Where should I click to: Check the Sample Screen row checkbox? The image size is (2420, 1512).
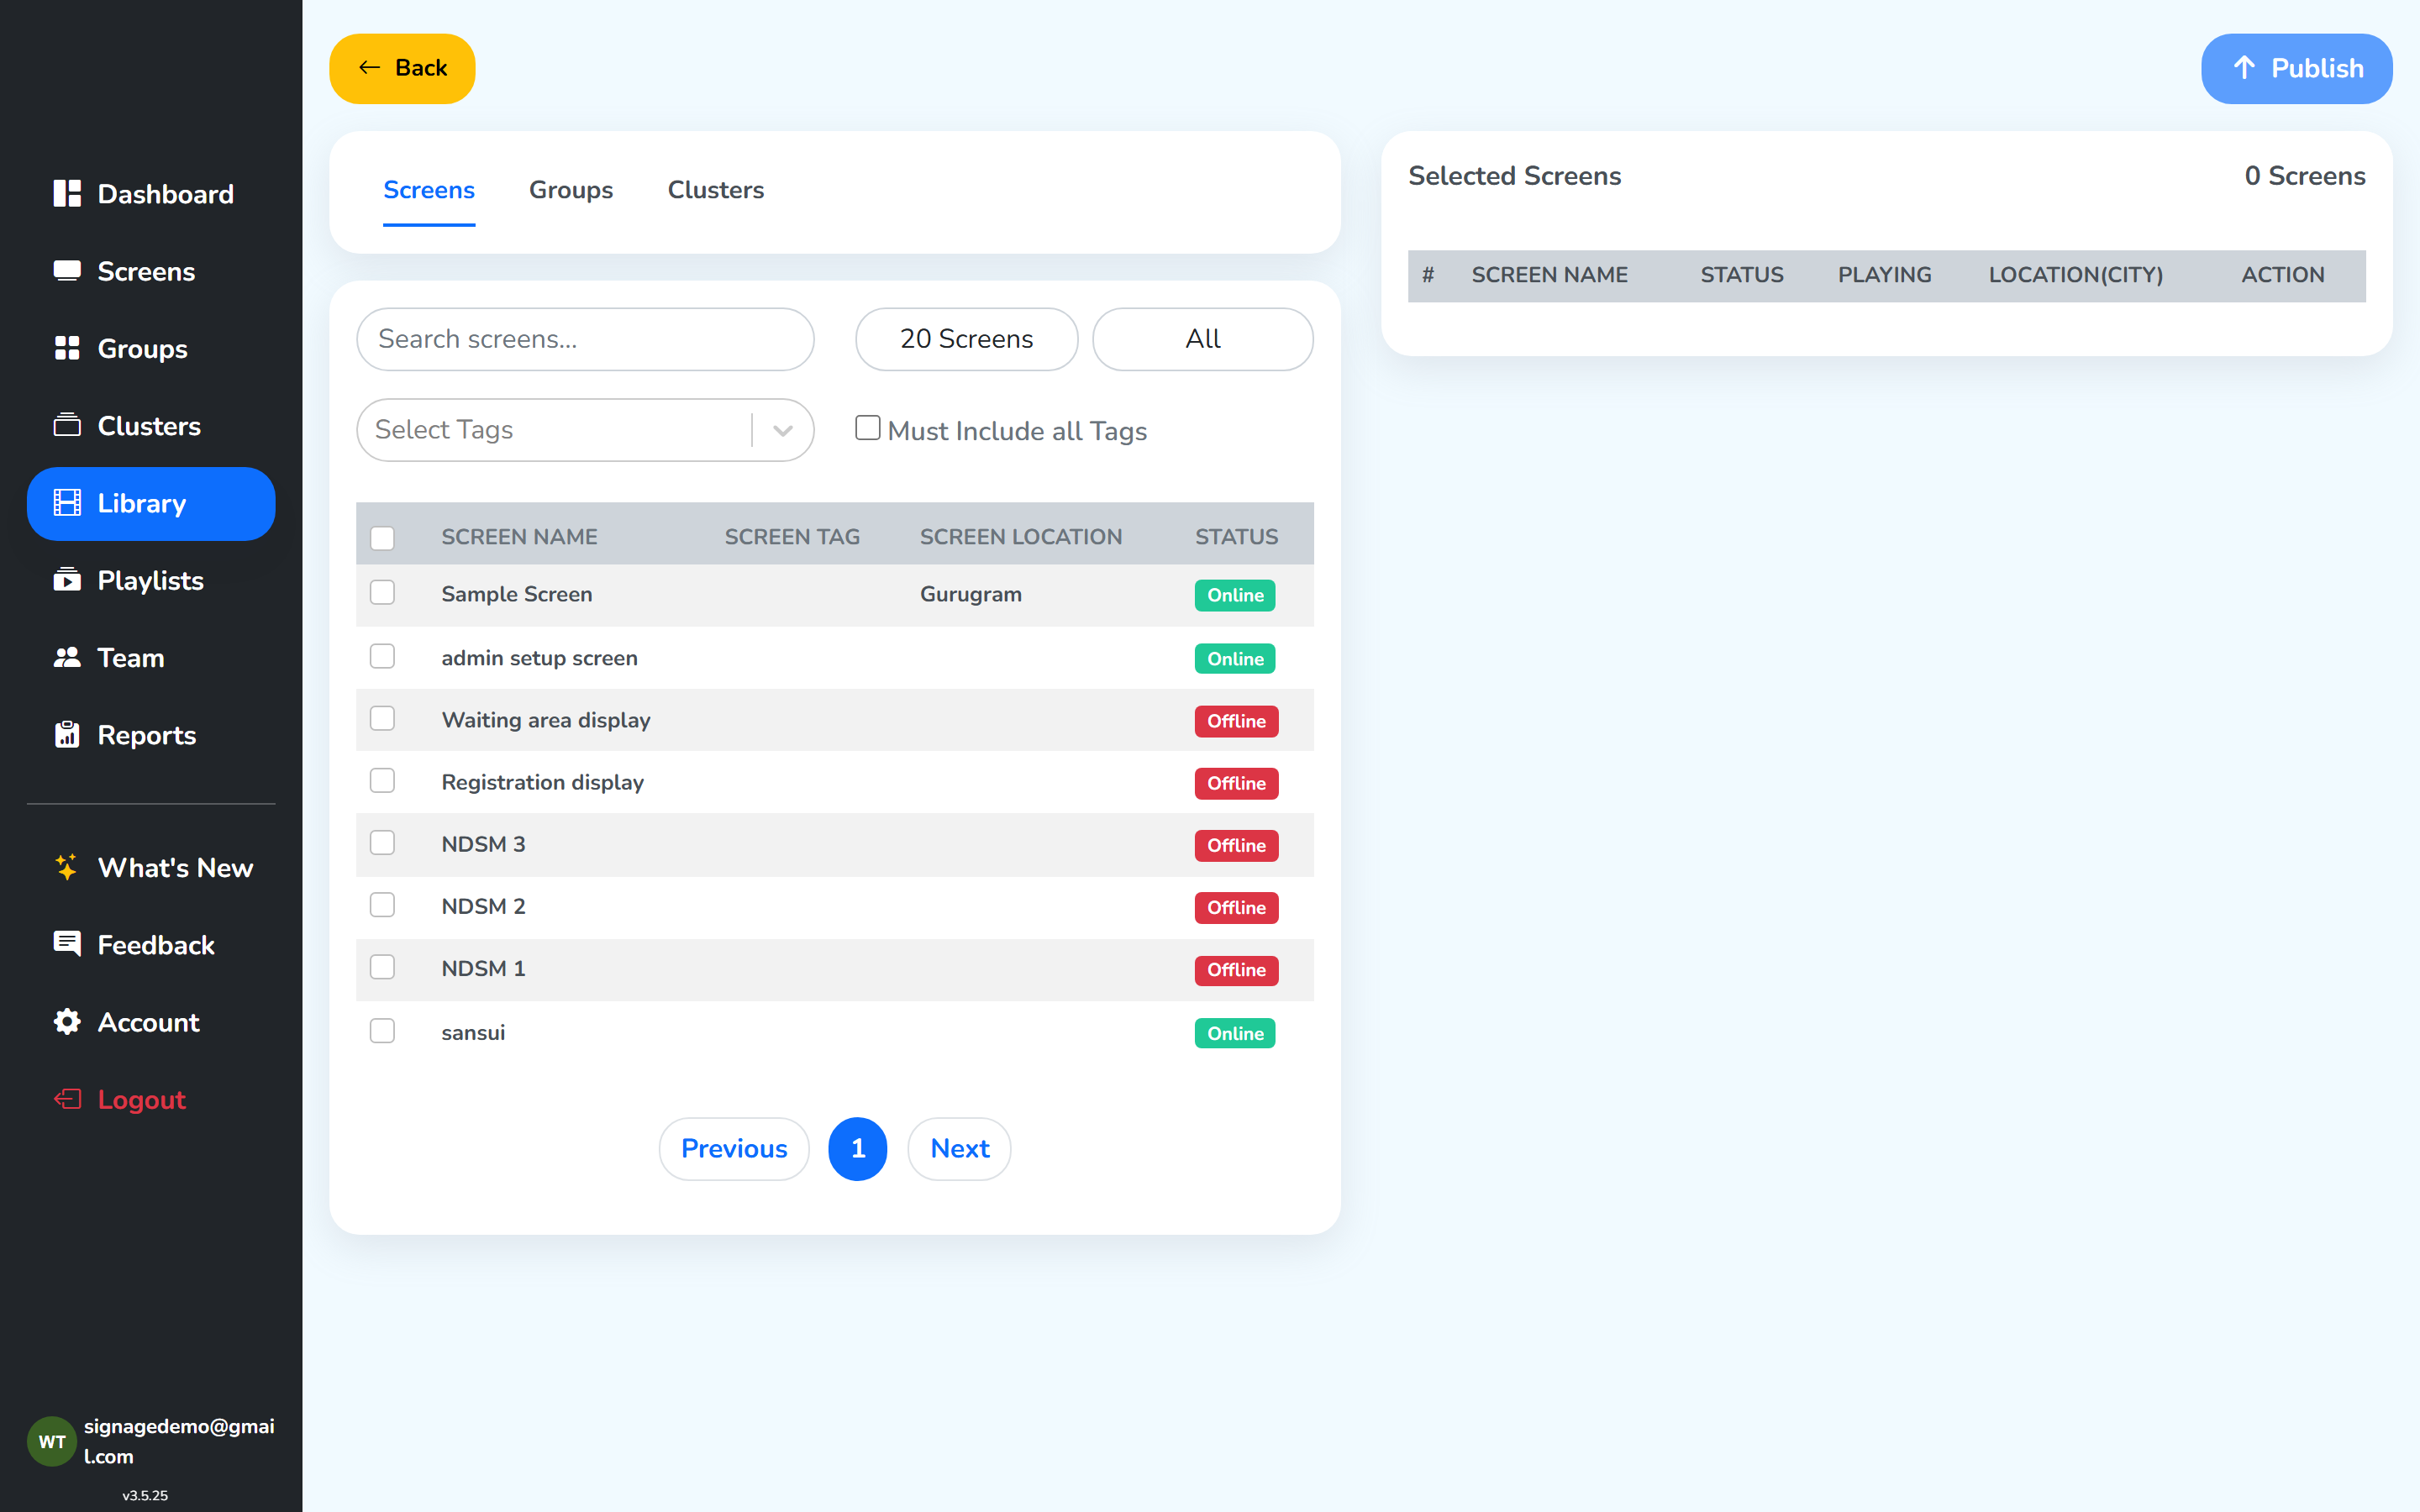click(382, 592)
